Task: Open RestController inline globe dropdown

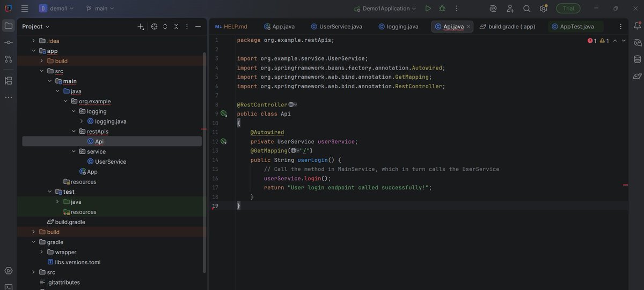Action: pos(293,105)
